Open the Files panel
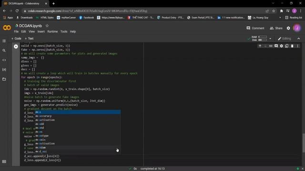The image size is (305, 171). pyautogui.click(x=4, y=79)
